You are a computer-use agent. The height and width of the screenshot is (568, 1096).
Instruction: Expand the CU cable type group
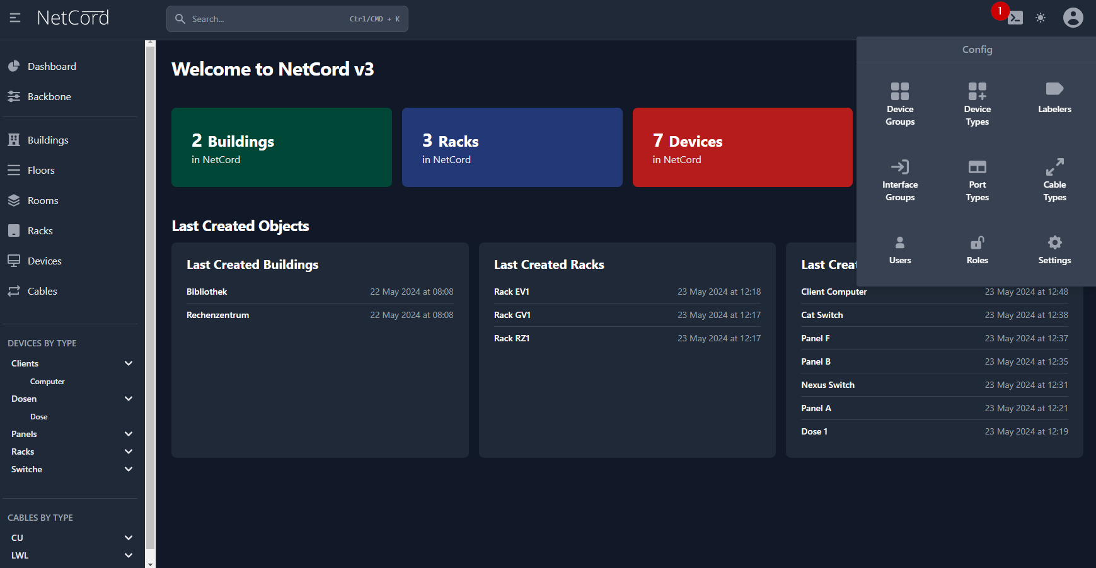[129, 538]
